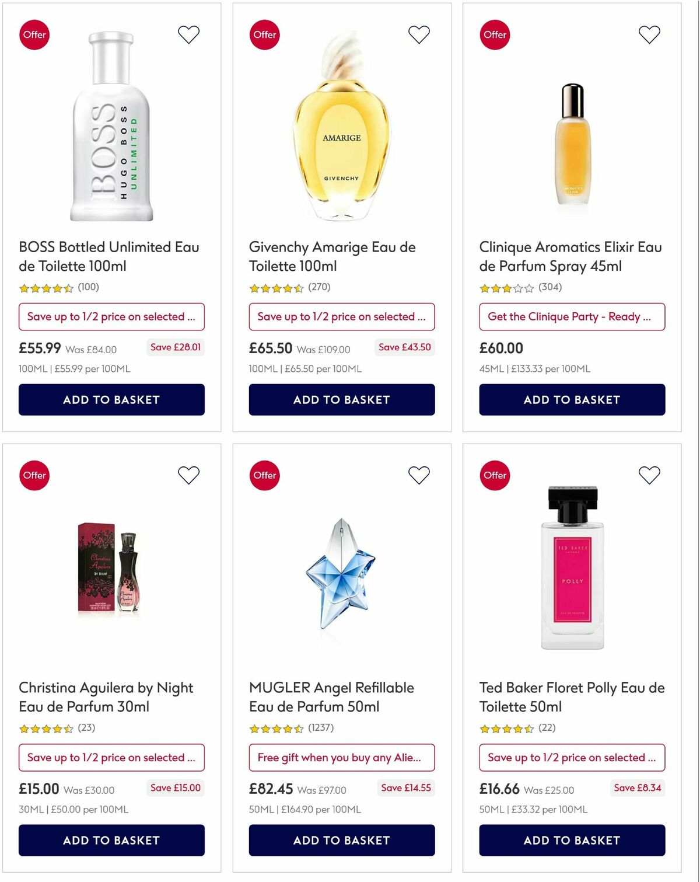Click the Offer badge on Christina Aguilera by Night
This screenshot has width=700, height=882.
[x=34, y=475]
